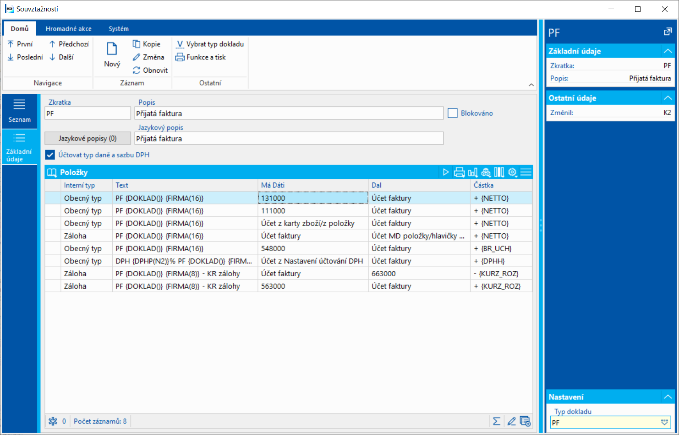Screen dimensions: 679x435
Task: Click the bar chart icon in Položky toolbar
Action: 473,172
